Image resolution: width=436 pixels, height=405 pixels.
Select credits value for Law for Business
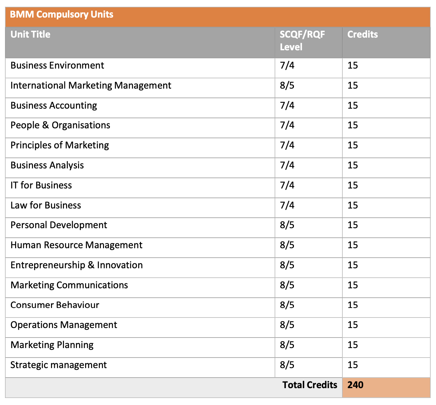353,206
